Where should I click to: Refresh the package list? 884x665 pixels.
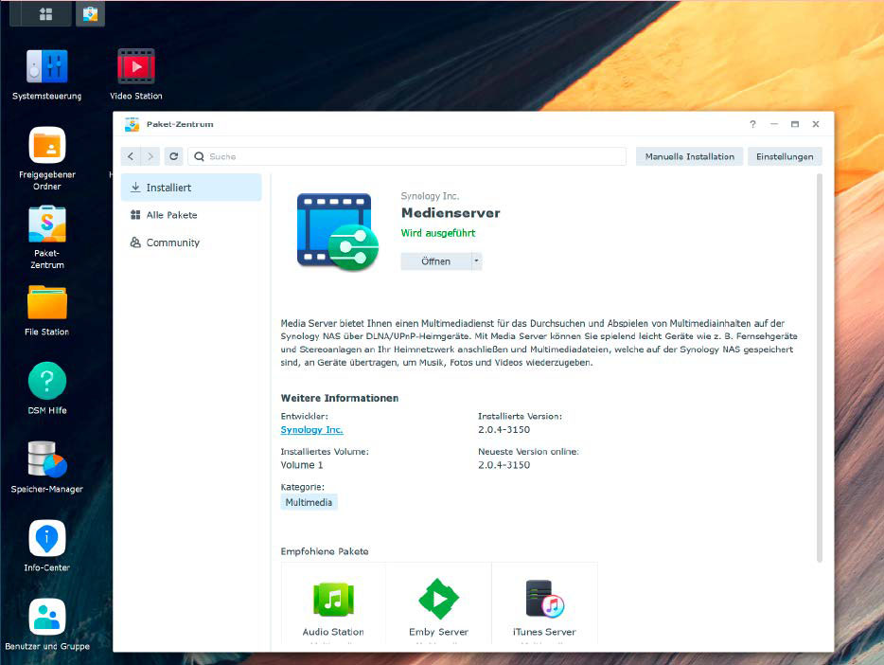tap(173, 156)
